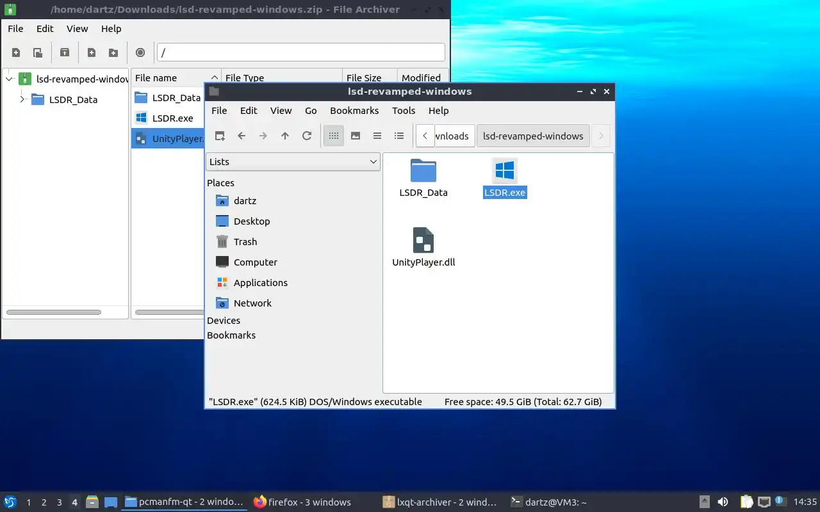Switch to detailed list view mode

(x=399, y=136)
